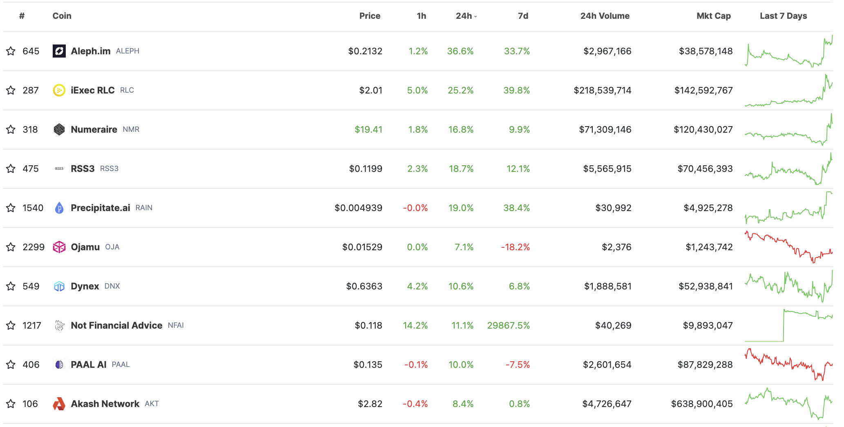The width and height of the screenshot is (844, 427).
Task: Click Ojamu 7d change -18.2%
Action: [x=516, y=247]
